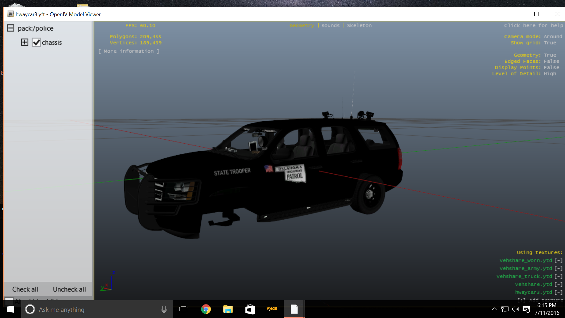
Task: Click the volume speaker tray icon
Action: (x=515, y=309)
